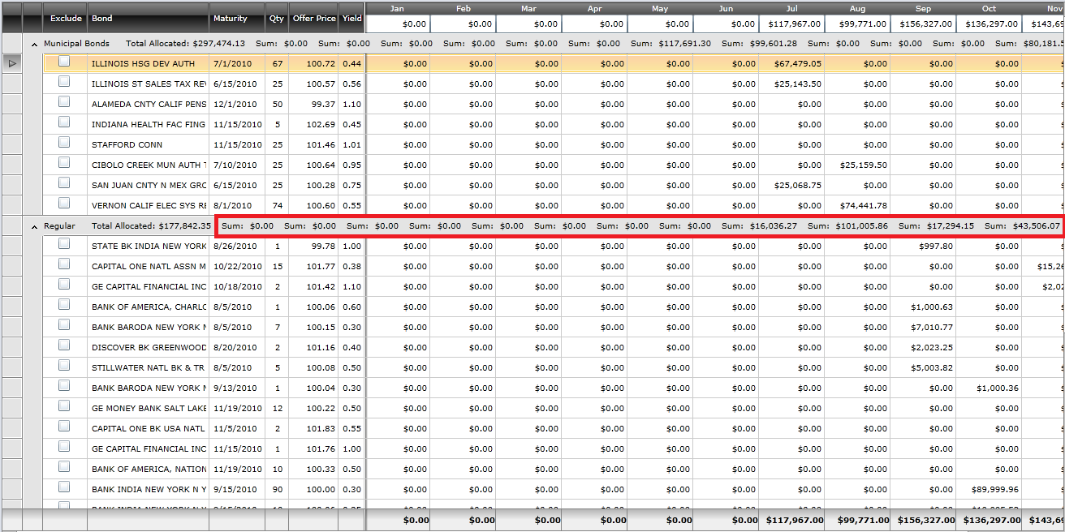1065x532 pixels.
Task: Check Exclude for SAN JUAN CNTY N MEX
Action: tap(64, 183)
